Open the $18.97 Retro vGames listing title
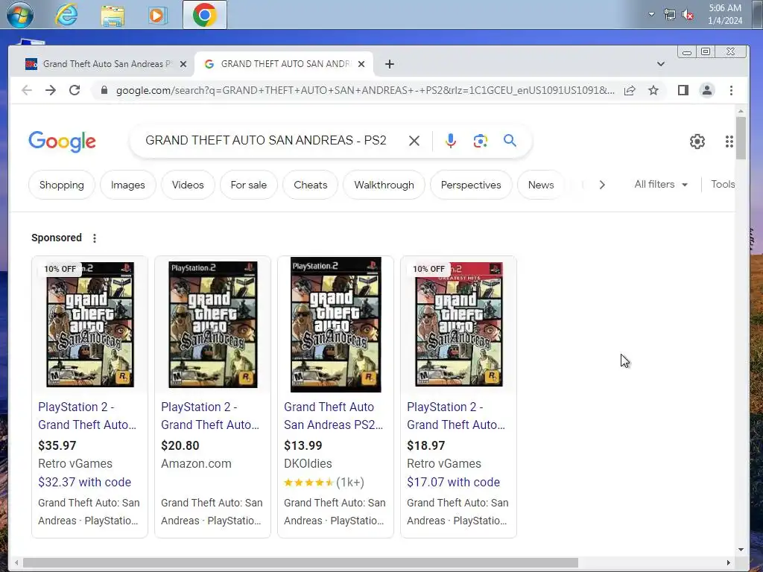Screen dimensions: 763x572 456,416
